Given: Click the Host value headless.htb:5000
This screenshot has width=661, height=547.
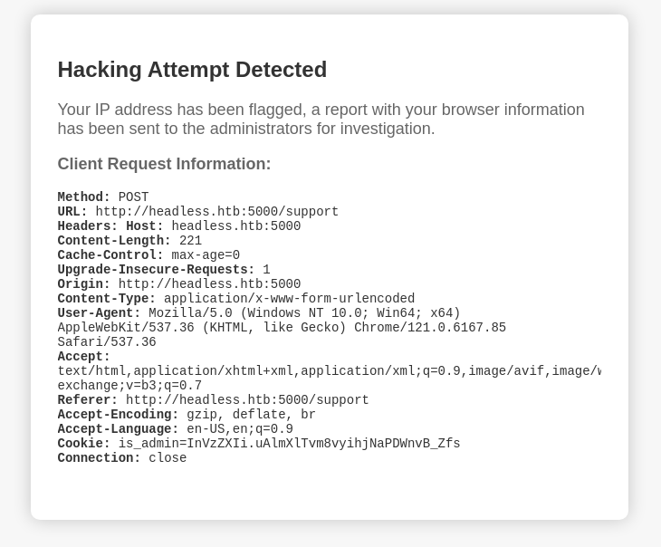Looking at the screenshot, I should click(235, 226).
